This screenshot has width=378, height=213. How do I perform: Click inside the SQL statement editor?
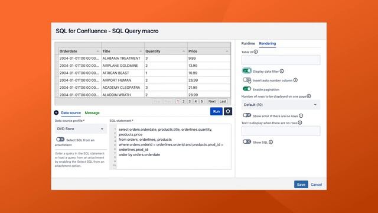(x=174, y=147)
